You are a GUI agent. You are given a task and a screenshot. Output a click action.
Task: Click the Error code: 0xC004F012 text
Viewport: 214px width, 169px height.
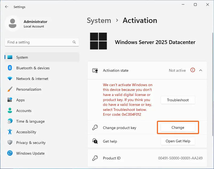(122, 114)
